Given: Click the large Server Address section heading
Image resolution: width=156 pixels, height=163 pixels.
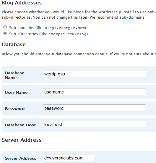Looking at the screenshot, I should tap(22, 140).
